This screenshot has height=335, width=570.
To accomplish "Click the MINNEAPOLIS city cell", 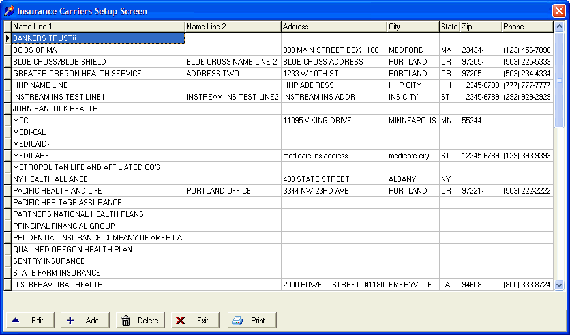I will click(413, 121).
